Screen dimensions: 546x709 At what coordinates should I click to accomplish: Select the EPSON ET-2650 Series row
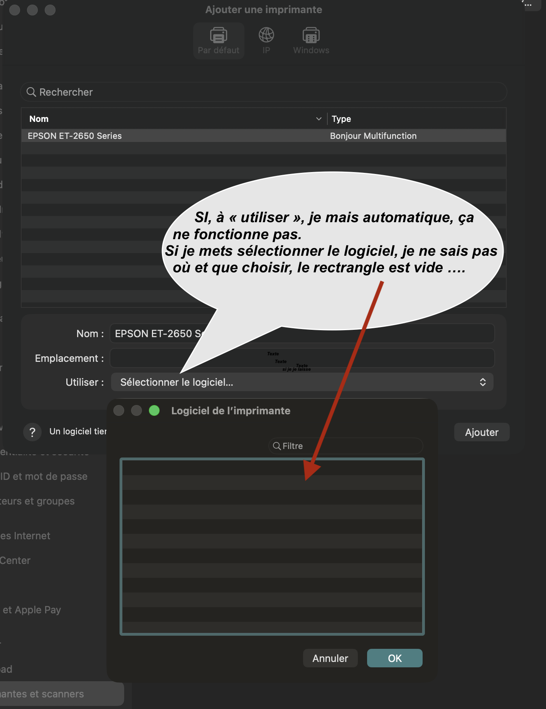tap(264, 136)
